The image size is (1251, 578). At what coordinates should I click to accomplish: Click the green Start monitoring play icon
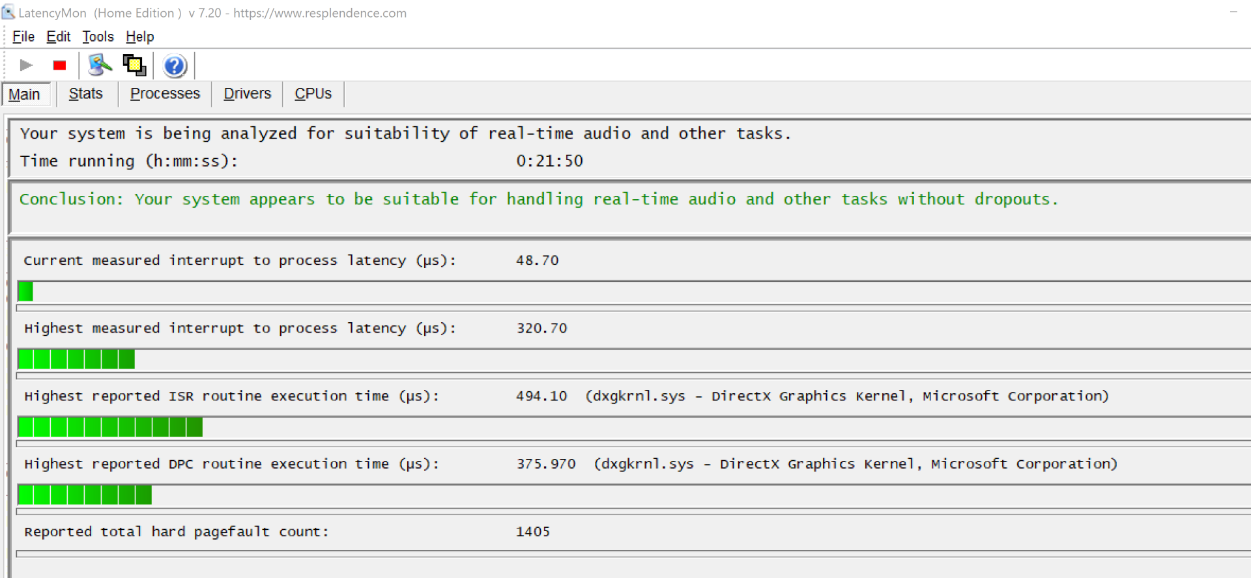pyautogui.click(x=26, y=65)
